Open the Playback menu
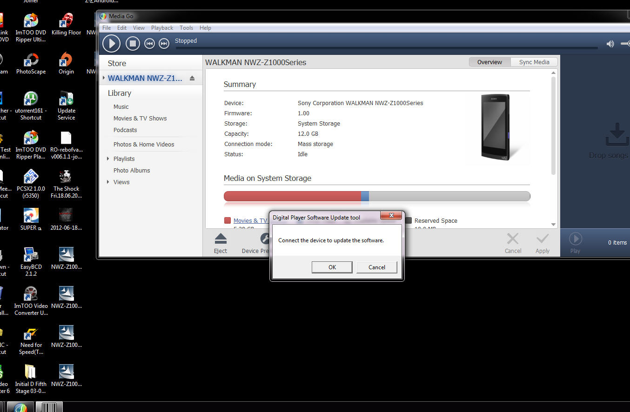 pyautogui.click(x=162, y=28)
